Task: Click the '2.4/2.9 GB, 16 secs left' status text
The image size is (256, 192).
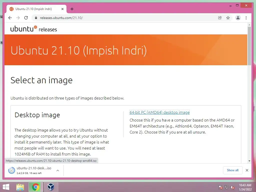Action: coord(29,173)
